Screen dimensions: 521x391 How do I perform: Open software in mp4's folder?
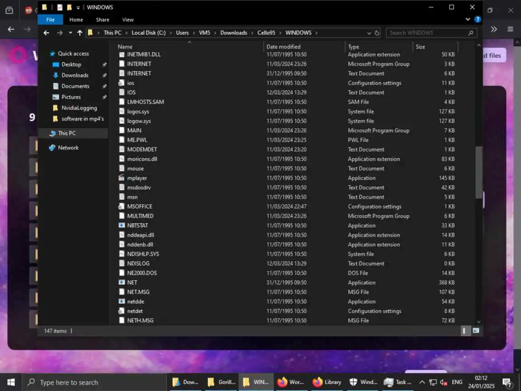[82, 119]
